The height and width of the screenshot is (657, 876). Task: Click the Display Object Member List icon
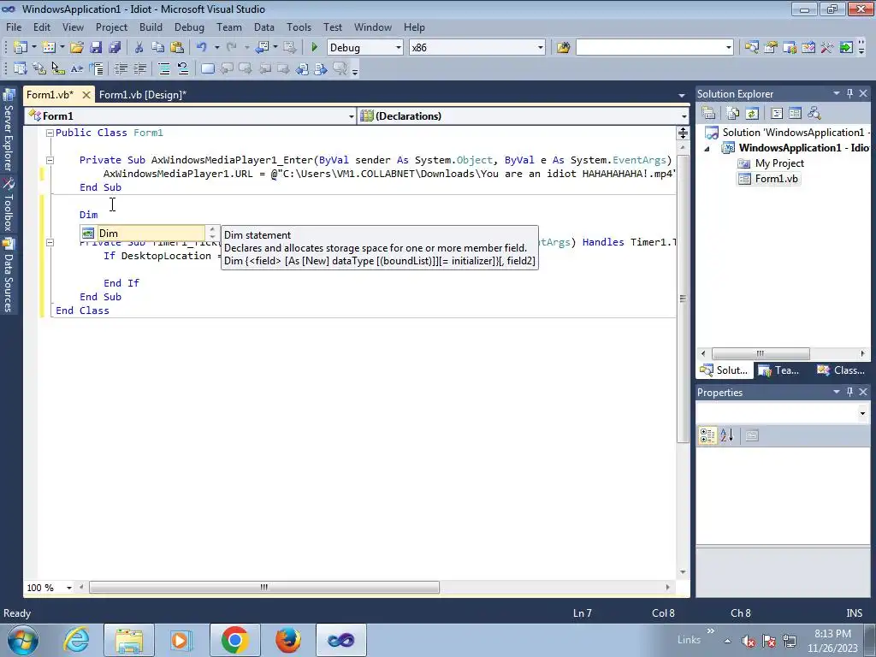pyautogui.click(x=21, y=68)
